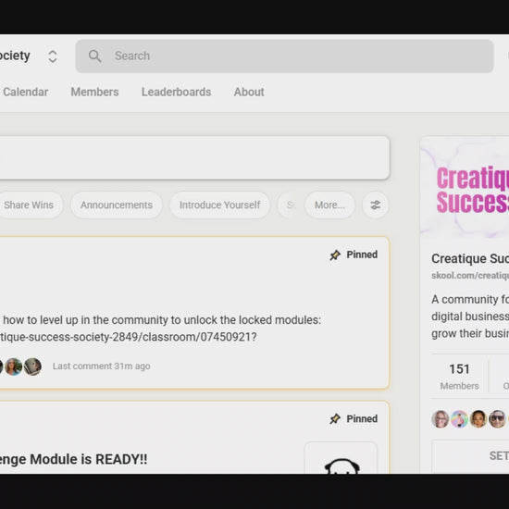Switch to the Members tab
The image size is (509, 509).
(94, 93)
